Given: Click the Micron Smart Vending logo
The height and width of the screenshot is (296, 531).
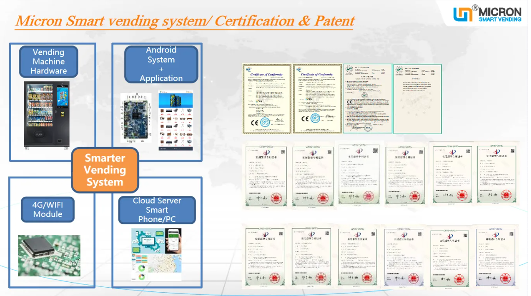Looking at the screenshot, I should click(487, 14).
